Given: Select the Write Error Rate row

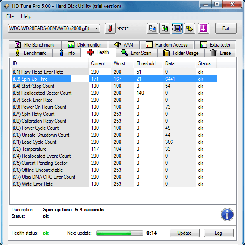Looking at the screenshot, I should [114, 184].
